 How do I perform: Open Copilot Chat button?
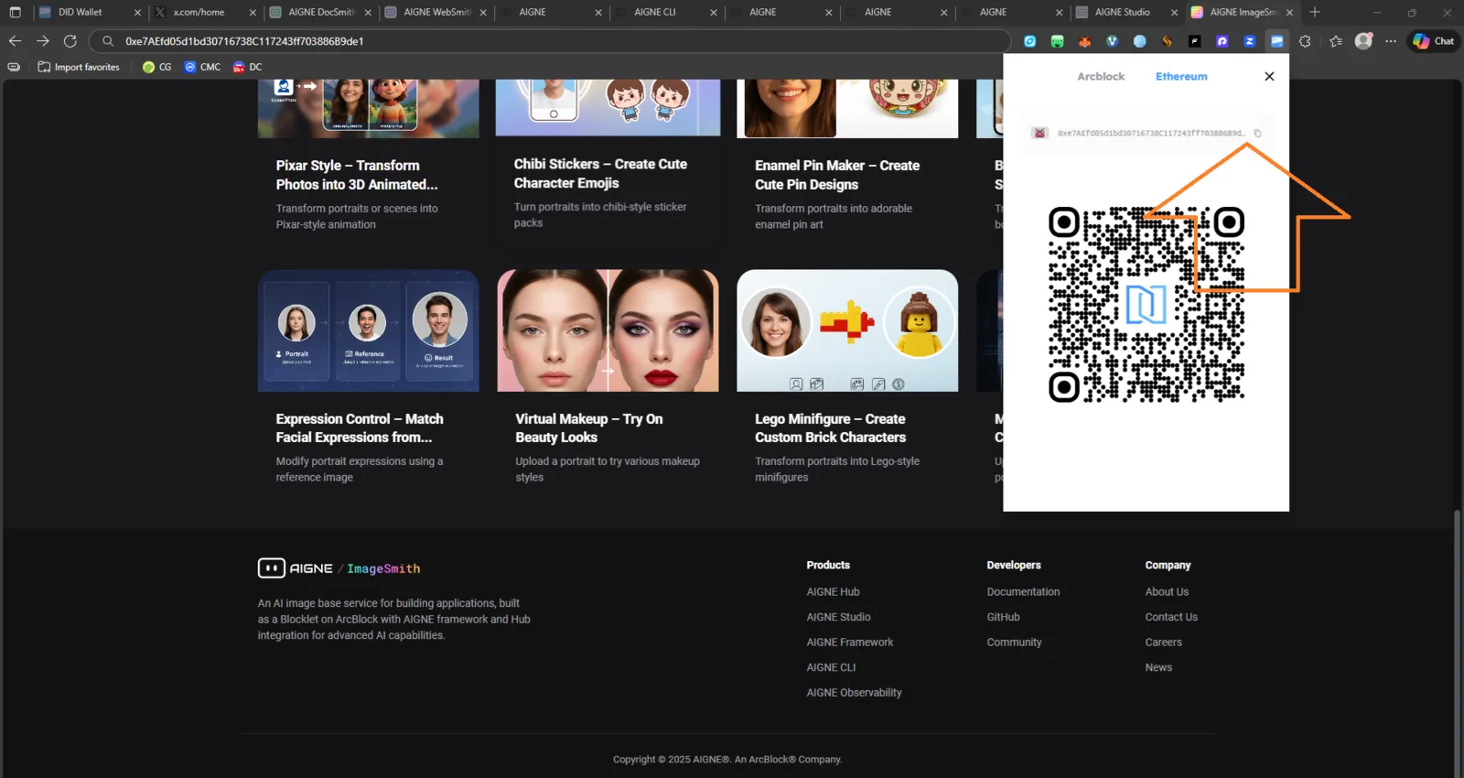(1433, 41)
